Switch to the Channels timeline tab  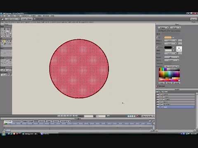(x=8, y=121)
